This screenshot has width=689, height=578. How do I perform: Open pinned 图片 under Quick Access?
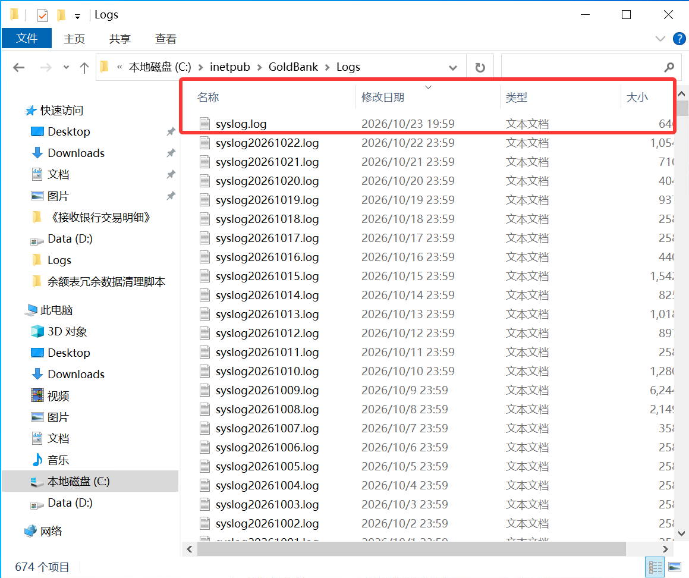coord(58,196)
